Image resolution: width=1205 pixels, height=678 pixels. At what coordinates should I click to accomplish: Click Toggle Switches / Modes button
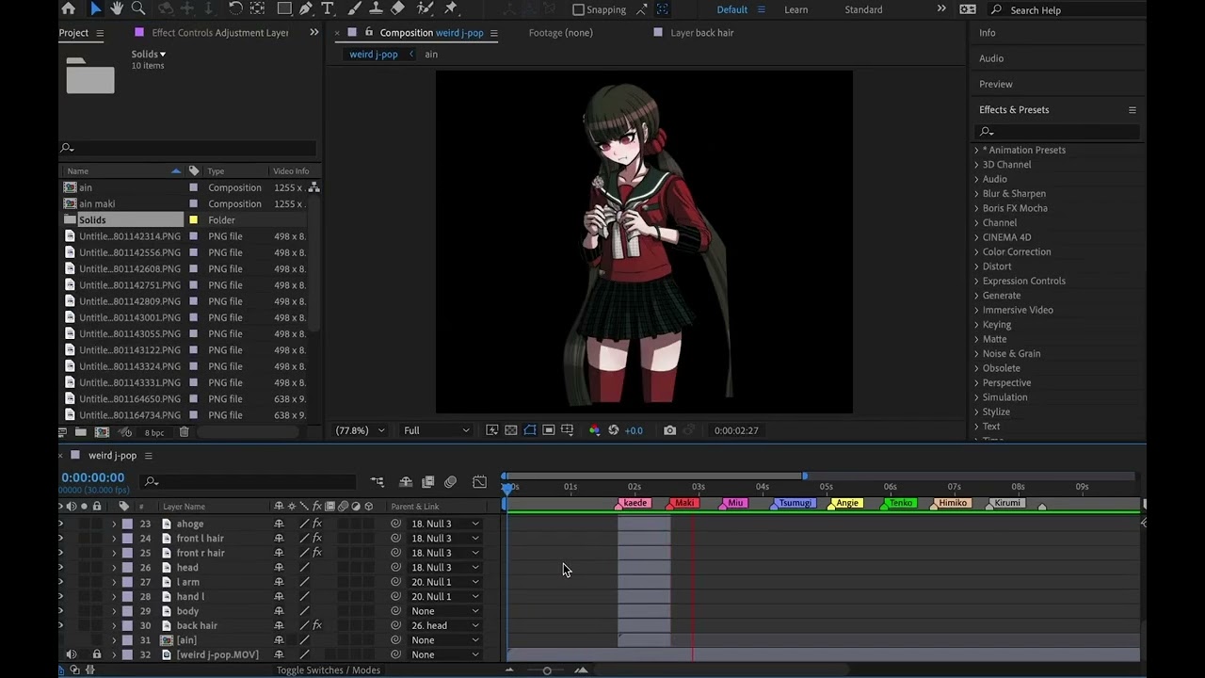point(328,670)
